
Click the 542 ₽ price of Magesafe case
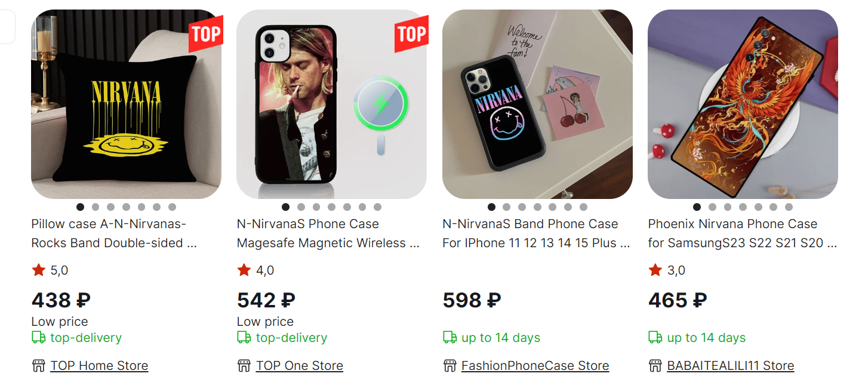pos(266,300)
